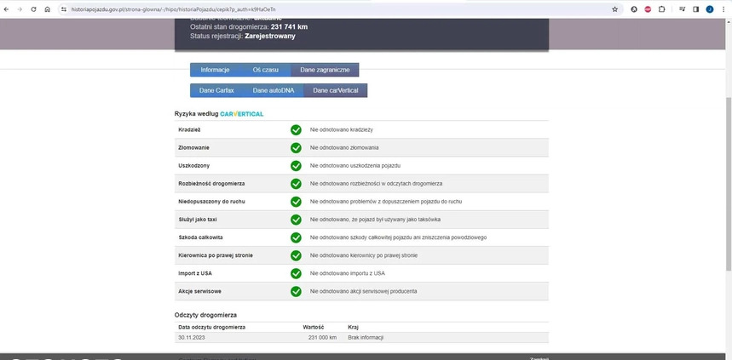
Task: Click green check for Rozbieżność drogomierza
Action: coord(296,184)
